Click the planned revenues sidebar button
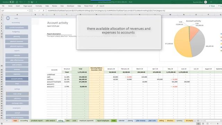Viewport: 222px width, 125px height. tap(17, 41)
